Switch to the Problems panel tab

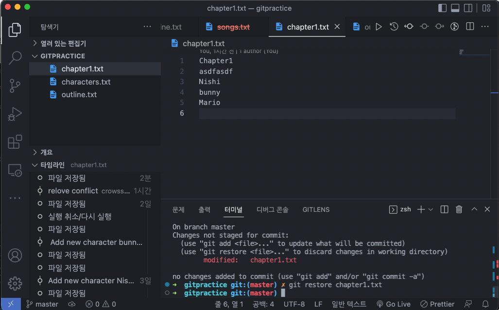click(x=178, y=210)
